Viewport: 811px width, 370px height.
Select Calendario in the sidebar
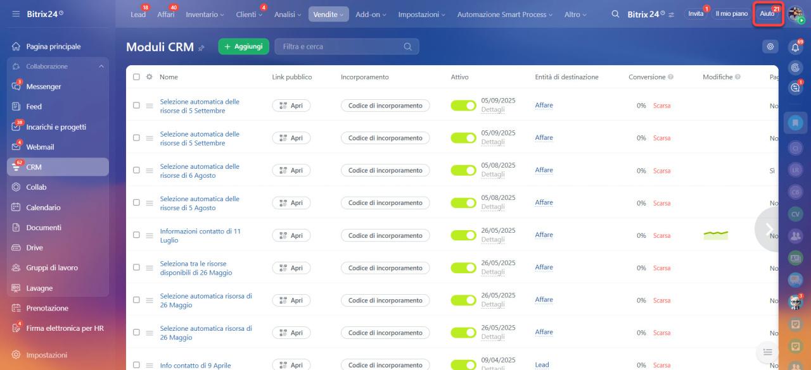(x=43, y=207)
